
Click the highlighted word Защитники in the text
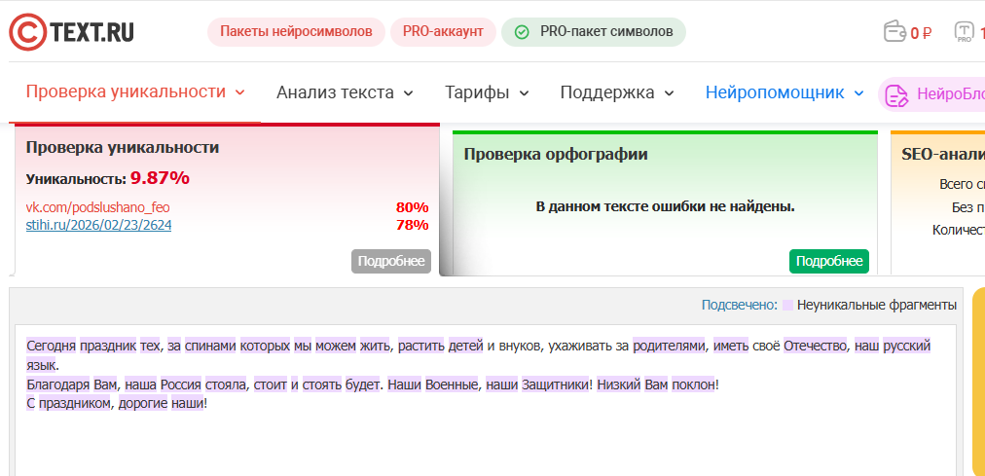click(x=556, y=384)
